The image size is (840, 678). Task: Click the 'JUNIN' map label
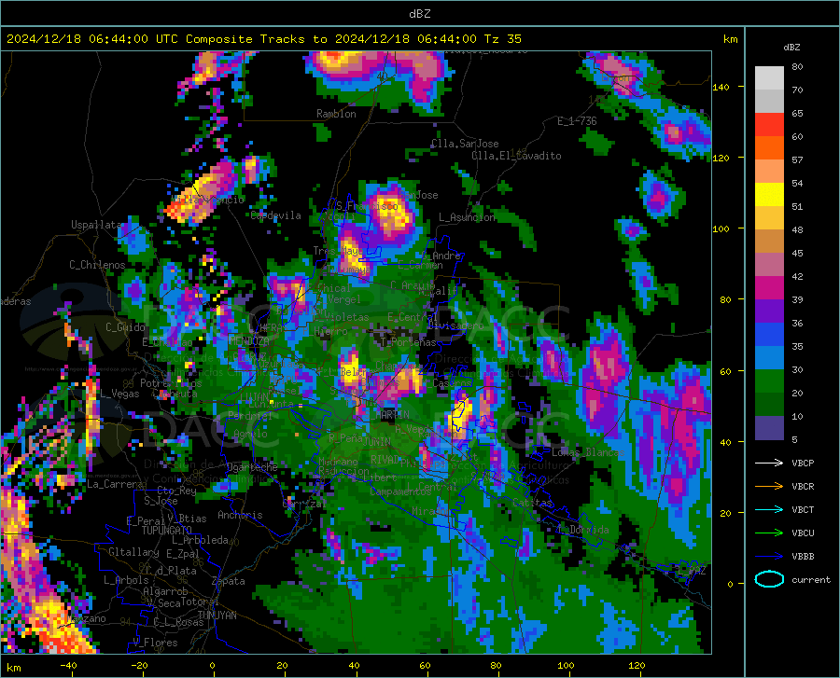(x=378, y=441)
